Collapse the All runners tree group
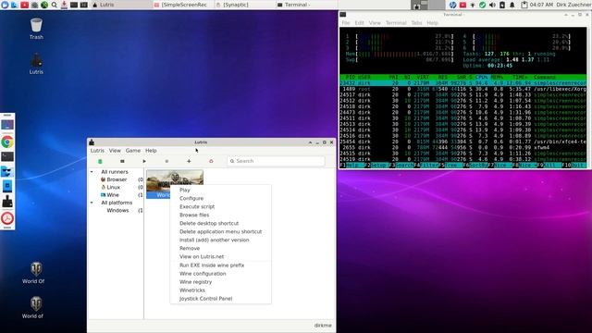 [x=92, y=172]
